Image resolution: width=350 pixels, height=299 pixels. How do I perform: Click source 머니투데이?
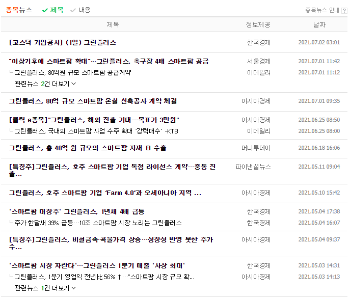(256, 148)
